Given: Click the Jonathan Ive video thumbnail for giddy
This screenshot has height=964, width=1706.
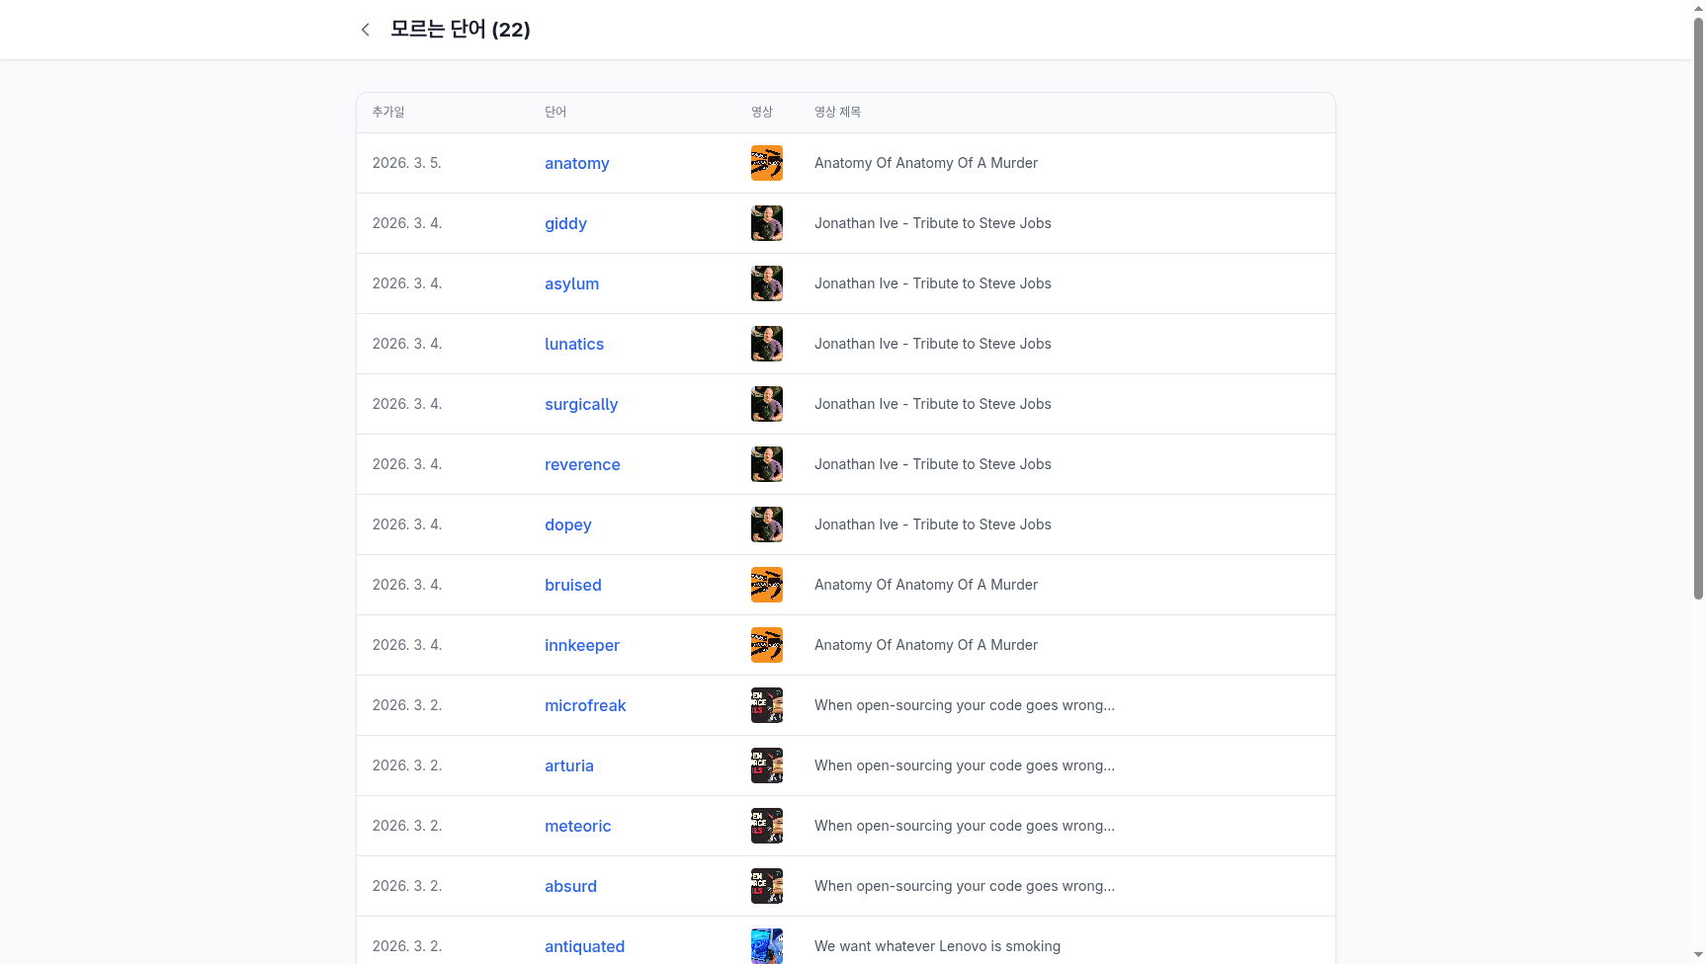Looking at the screenshot, I should 766,222.
